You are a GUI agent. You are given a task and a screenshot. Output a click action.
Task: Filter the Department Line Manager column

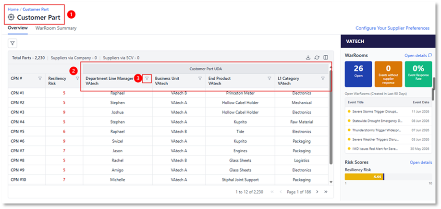[x=147, y=78]
